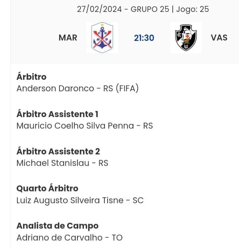Click the Quarto Árbitro heading

pyautogui.click(x=47, y=188)
